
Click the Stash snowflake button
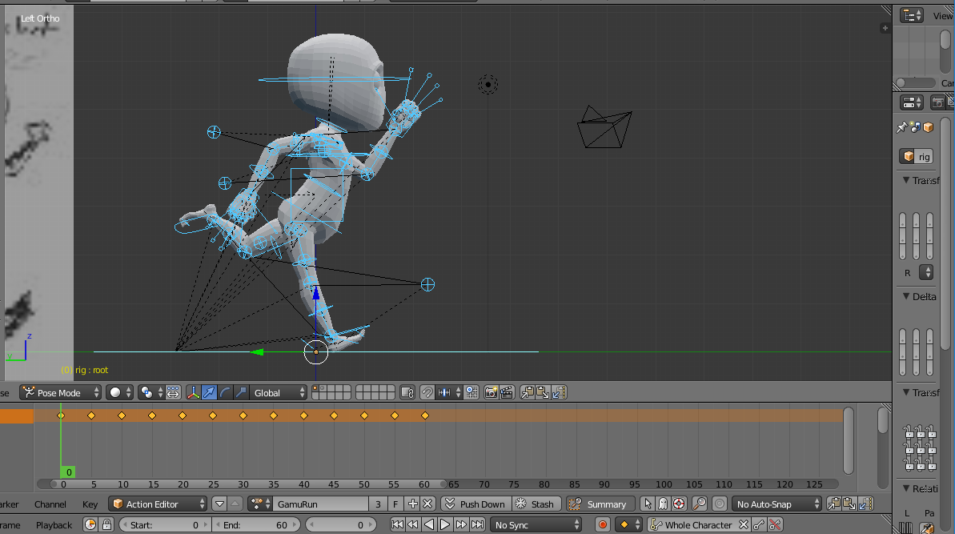point(534,504)
